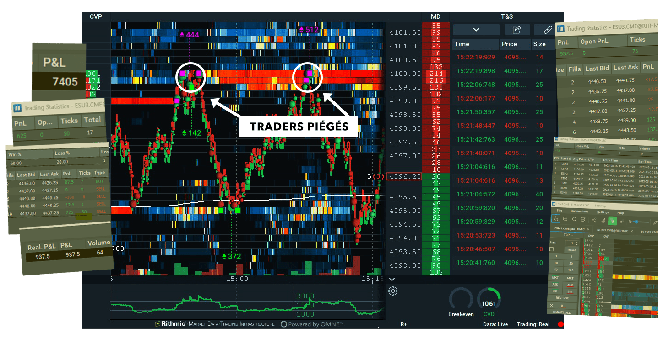Click the 15:00 time axis label
This screenshot has width=658, height=344.
[237, 278]
